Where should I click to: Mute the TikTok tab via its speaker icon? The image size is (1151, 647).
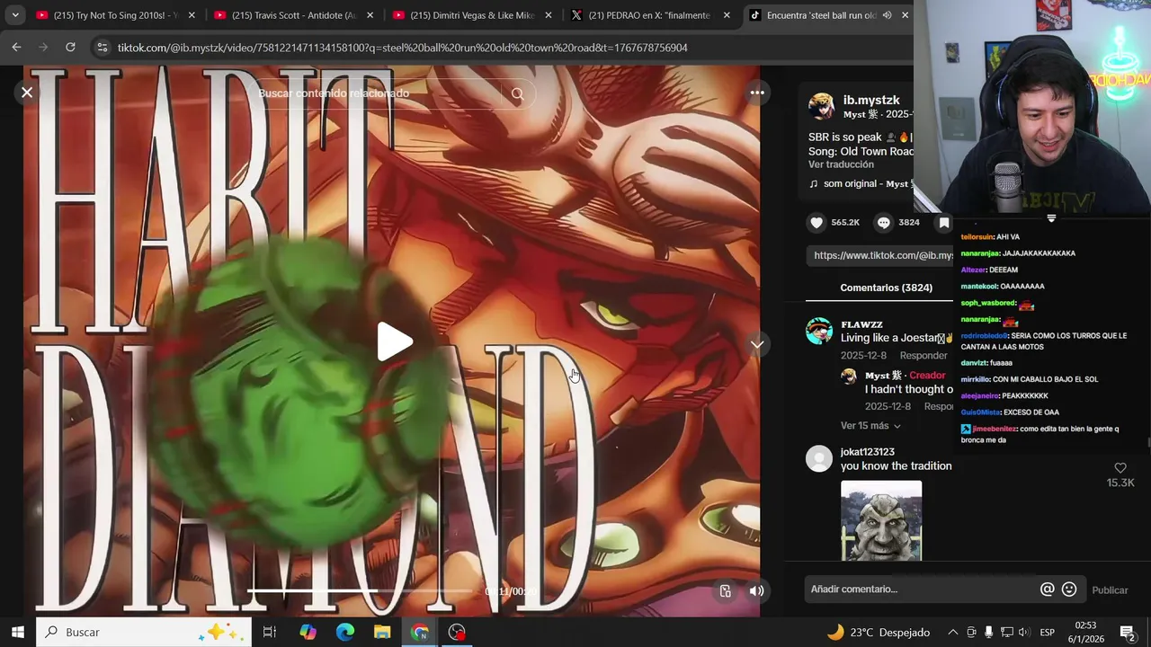(888, 15)
